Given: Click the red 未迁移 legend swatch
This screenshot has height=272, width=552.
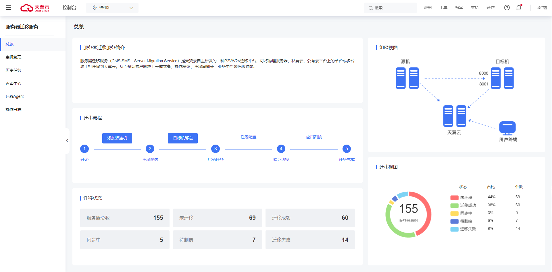Looking at the screenshot, I should (x=454, y=198).
